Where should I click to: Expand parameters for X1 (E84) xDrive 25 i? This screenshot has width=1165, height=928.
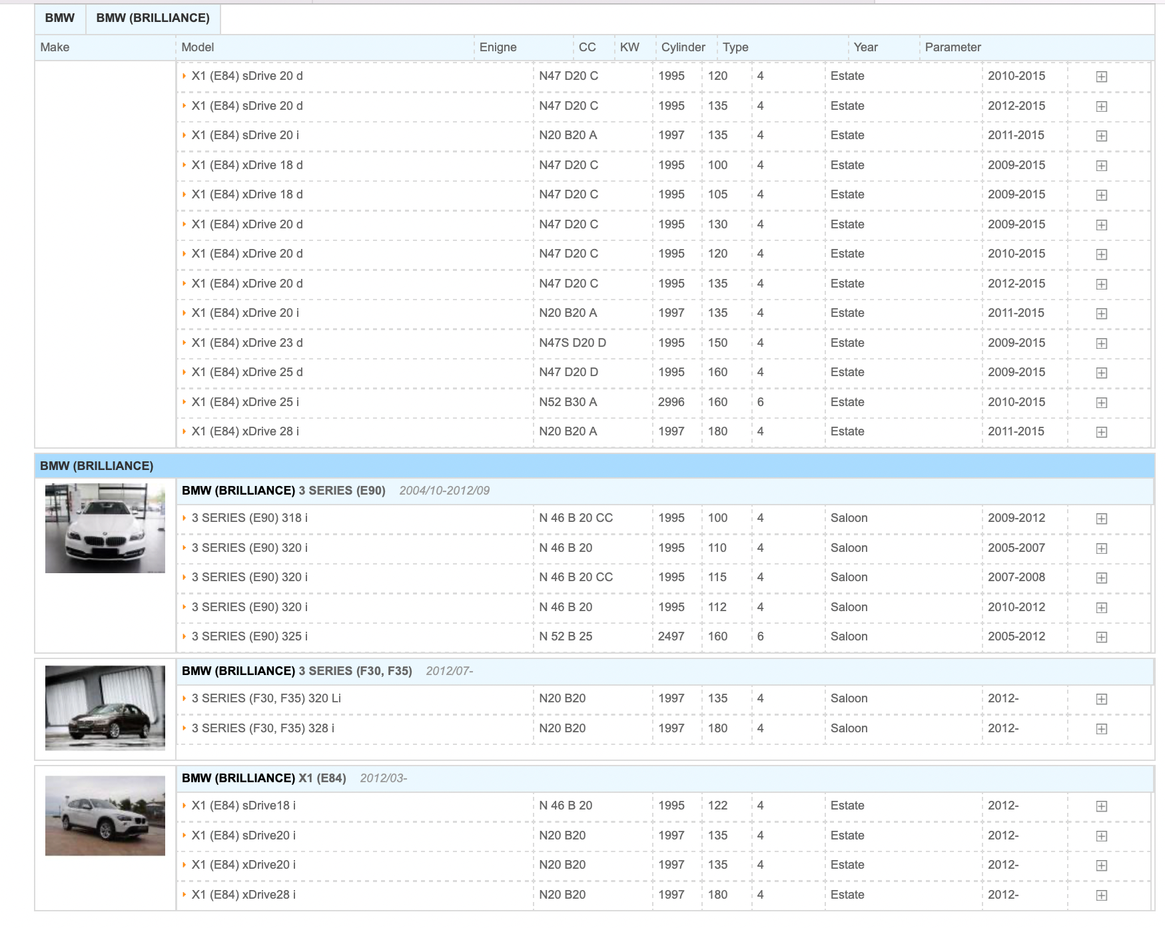tap(1101, 403)
